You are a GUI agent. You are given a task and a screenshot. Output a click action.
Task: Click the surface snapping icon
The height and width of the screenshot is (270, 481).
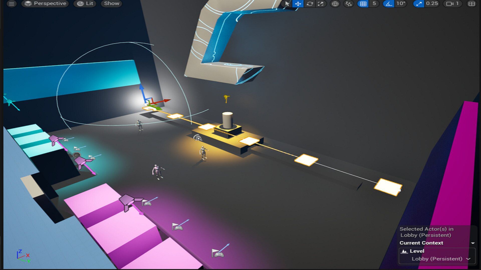point(348,3)
